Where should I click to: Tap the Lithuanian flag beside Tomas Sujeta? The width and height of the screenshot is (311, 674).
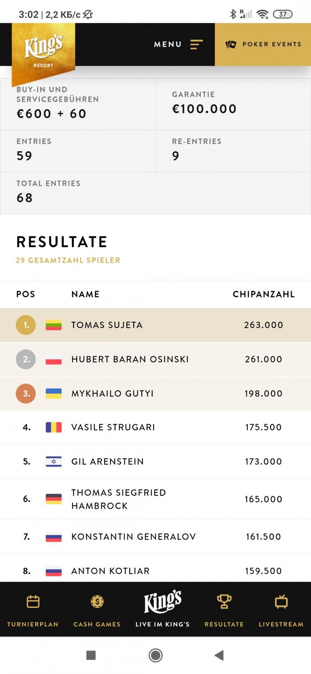point(54,325)
